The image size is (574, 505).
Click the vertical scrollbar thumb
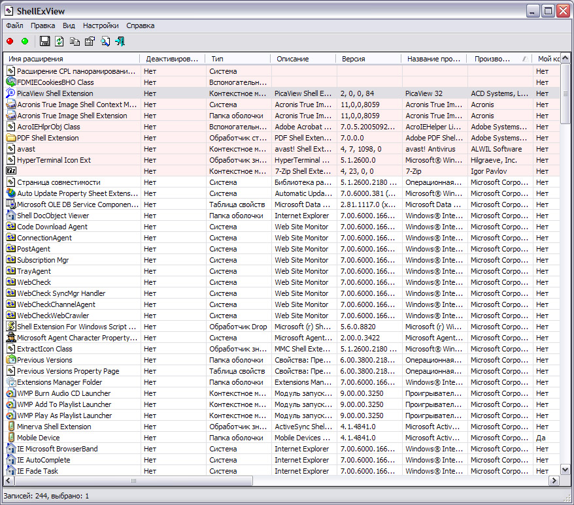tap(566, 93)
